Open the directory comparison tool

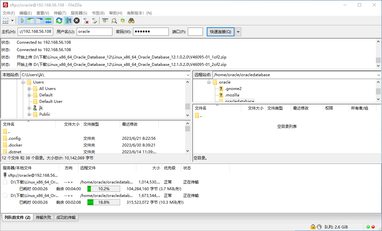(x=105, y=20)
